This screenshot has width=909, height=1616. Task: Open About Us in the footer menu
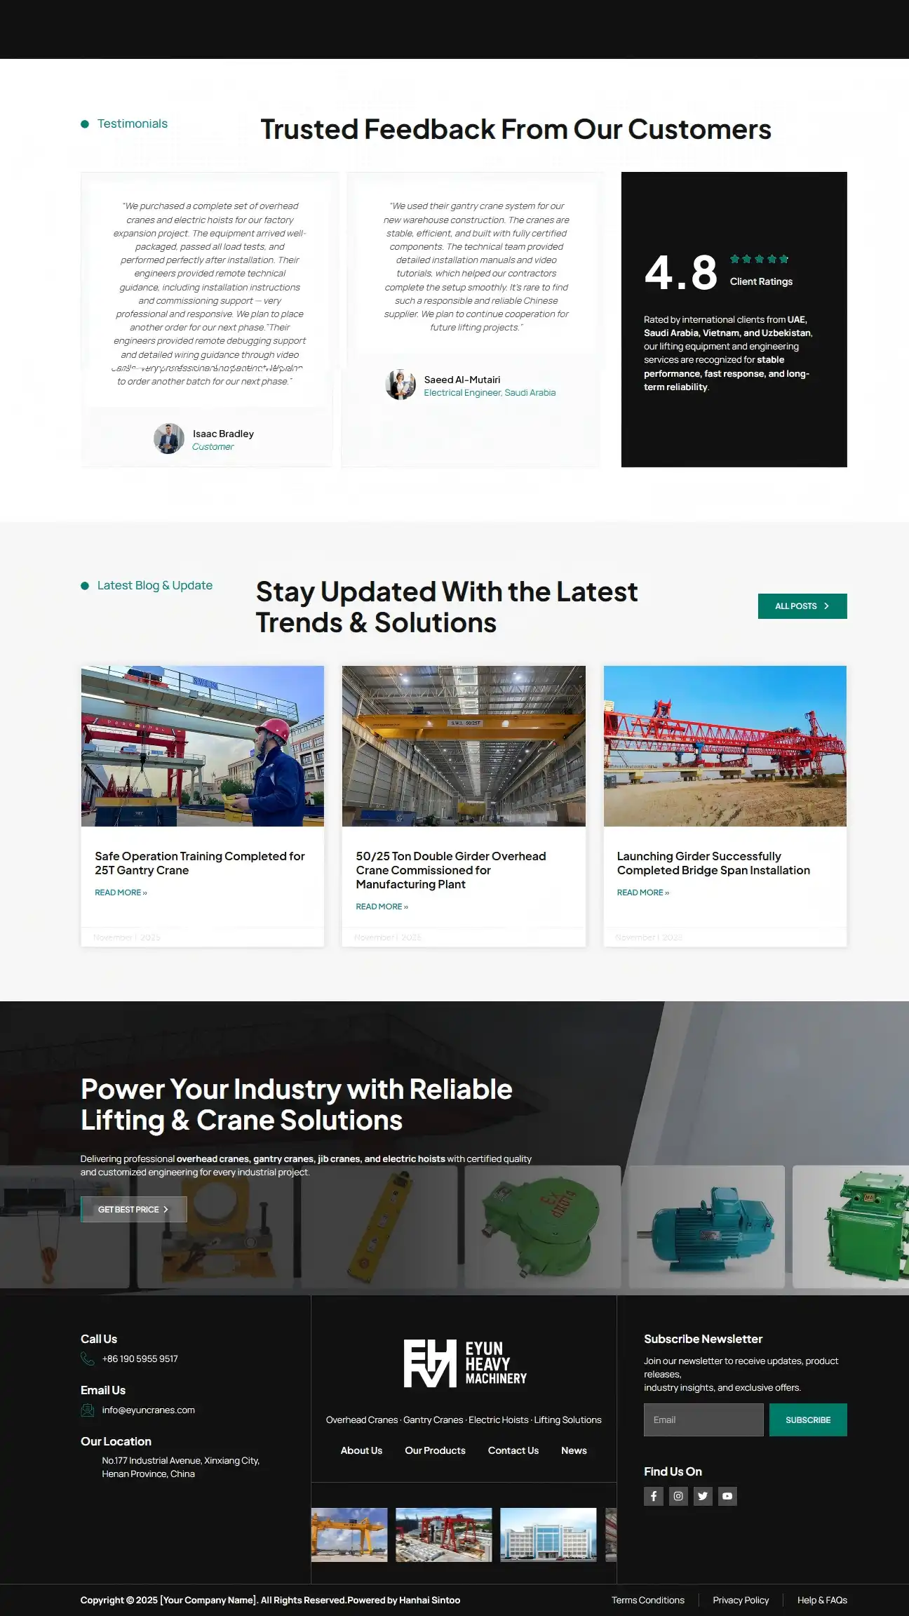point(361,1450)
